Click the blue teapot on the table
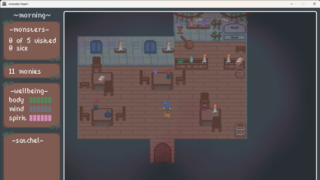Screen dimensions: 320x180 108,114
